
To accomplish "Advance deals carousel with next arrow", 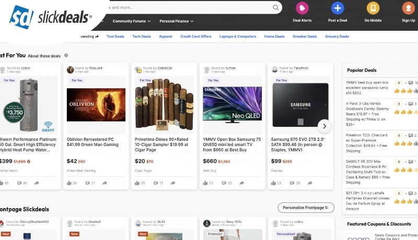I will 324,126.
